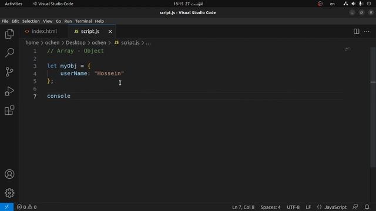Open the editor More Actions ellipsis

click(367, 31)
